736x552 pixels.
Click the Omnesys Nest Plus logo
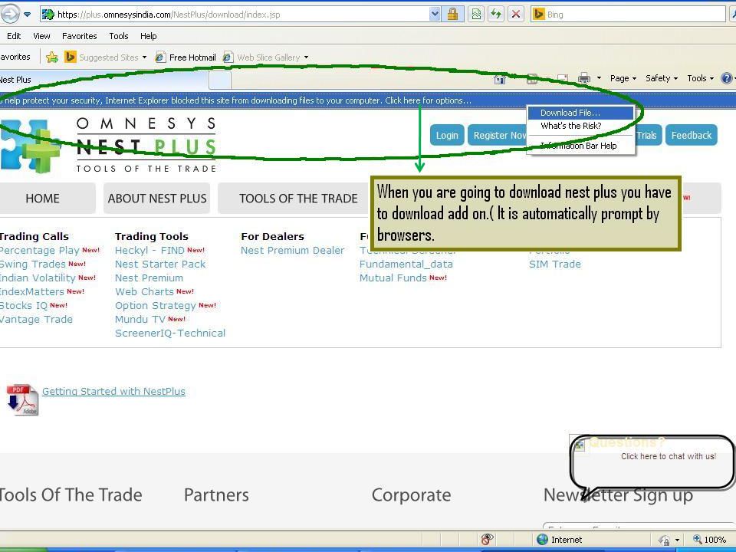108,145
